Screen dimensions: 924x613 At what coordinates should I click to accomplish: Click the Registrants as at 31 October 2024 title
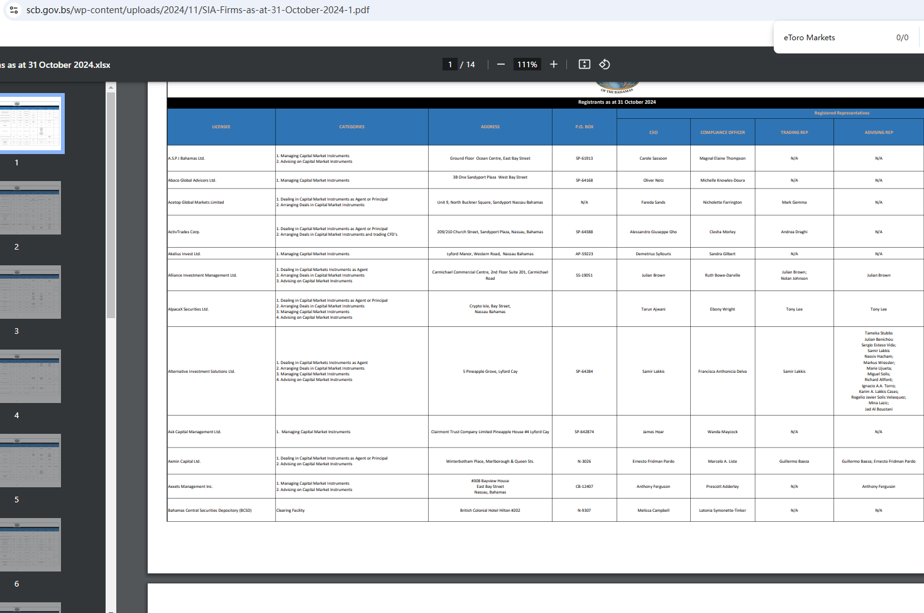coord(617,102)
